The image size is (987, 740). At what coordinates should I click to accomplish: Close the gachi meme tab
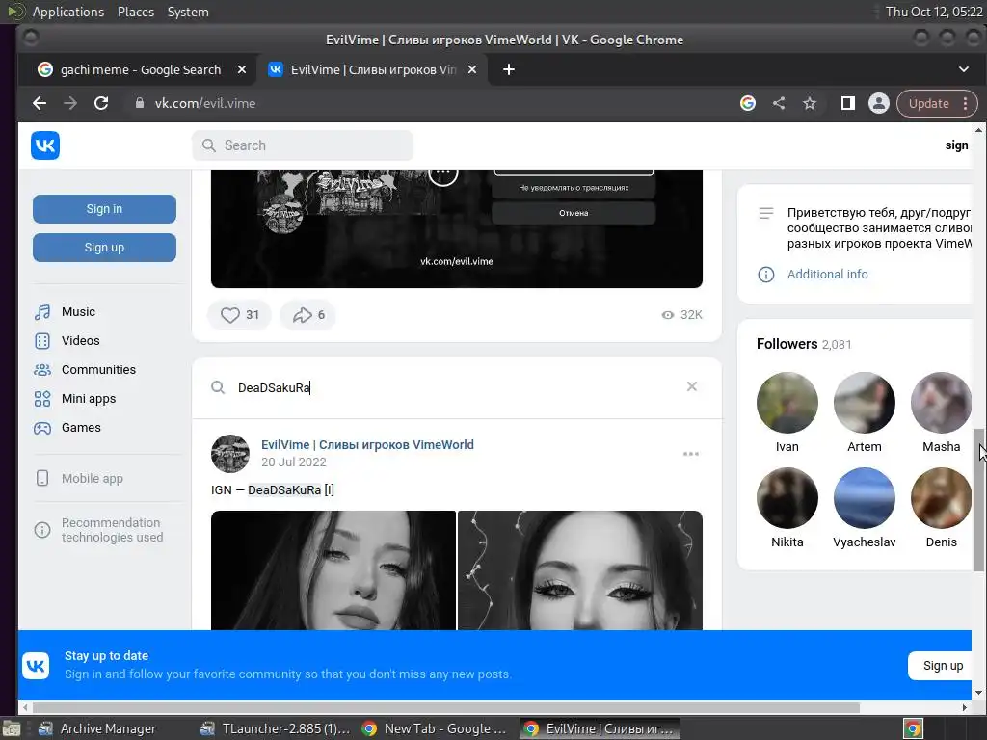(242, 69)
